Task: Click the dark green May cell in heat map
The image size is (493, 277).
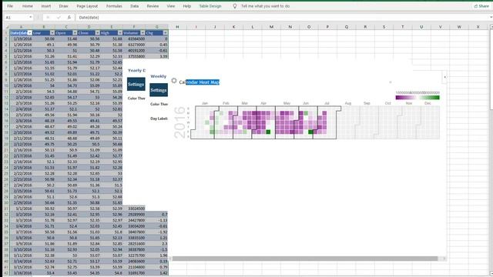Action: [x=268, y=132]
